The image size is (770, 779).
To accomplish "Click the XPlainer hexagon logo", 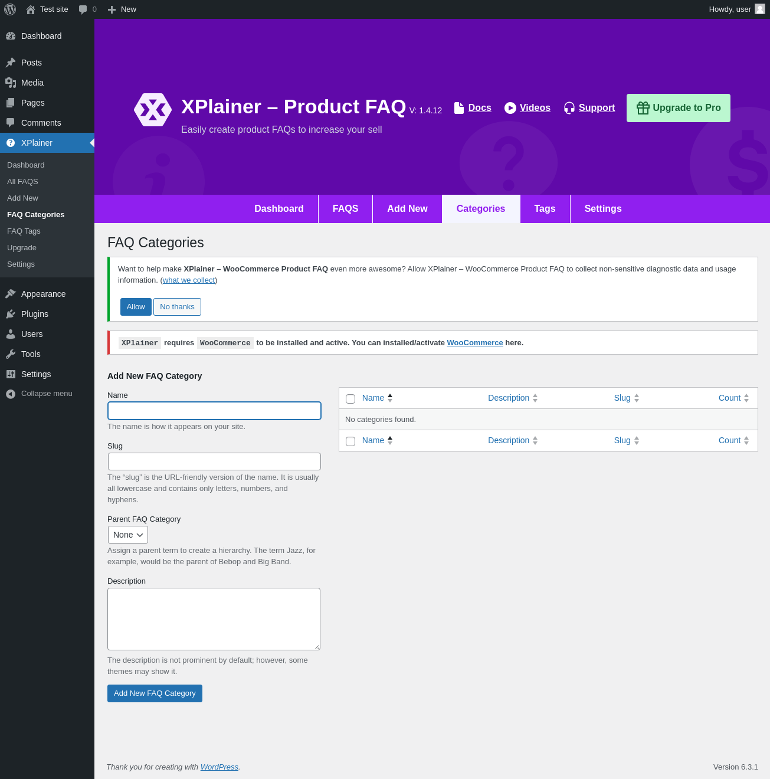I will coord(153,110).
